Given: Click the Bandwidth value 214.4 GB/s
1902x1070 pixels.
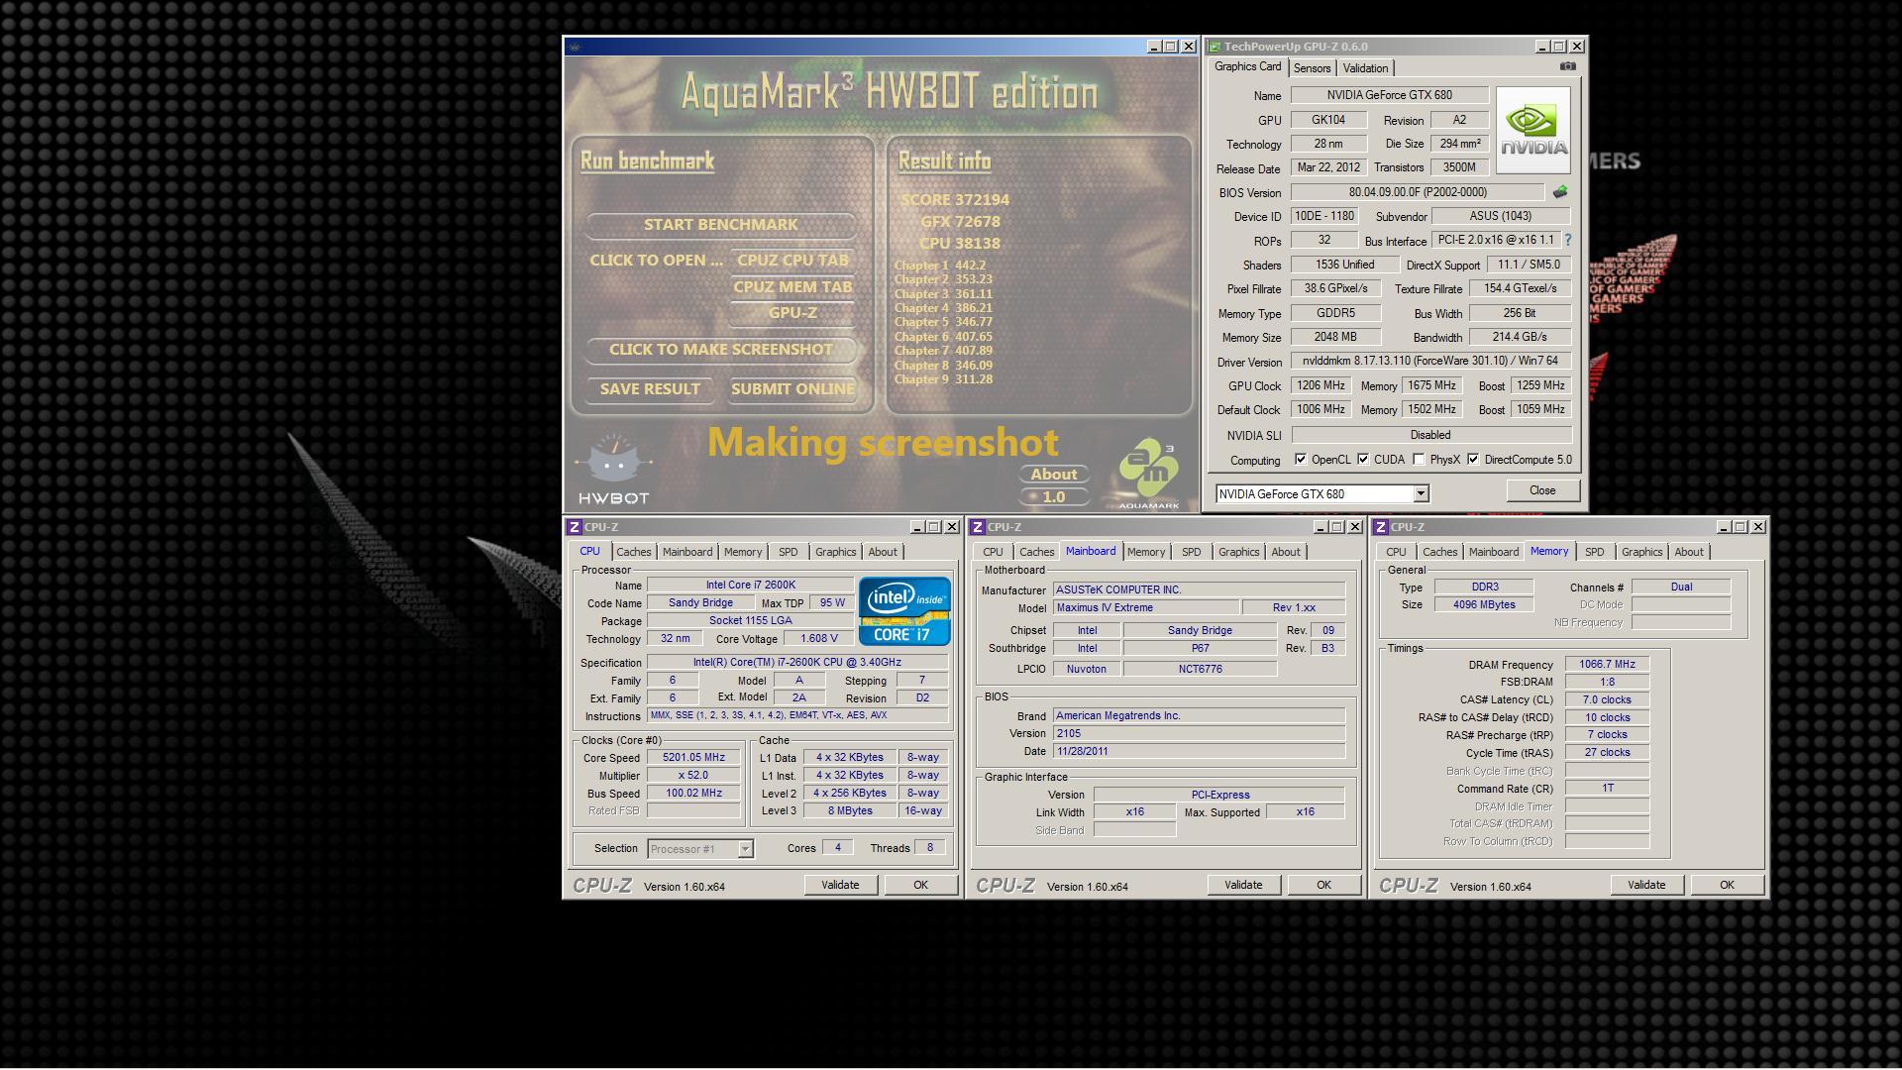Looking at the screenshot, I should coord(1520,337).
